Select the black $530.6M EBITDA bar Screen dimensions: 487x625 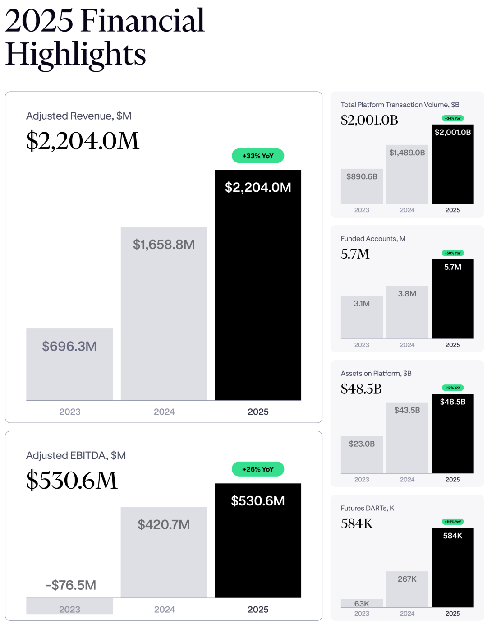pyautogui.click(x=258, y=540)
